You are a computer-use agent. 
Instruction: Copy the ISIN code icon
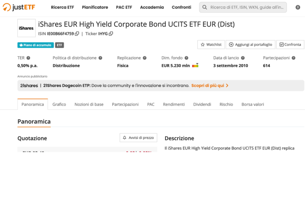(77, 34)
